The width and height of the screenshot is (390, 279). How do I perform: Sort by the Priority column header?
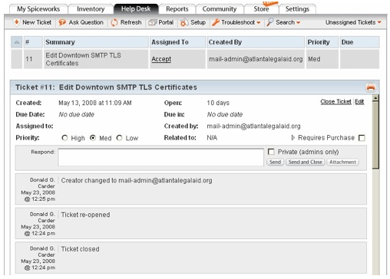tap(322, 42)
